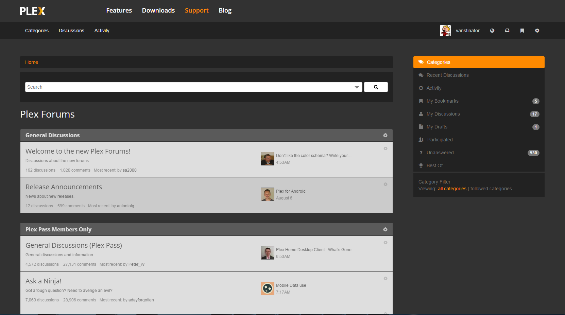Switch to the Discussions tab
Image resolution: width=565 pixels, height=315 pixels.
(71, 31)
